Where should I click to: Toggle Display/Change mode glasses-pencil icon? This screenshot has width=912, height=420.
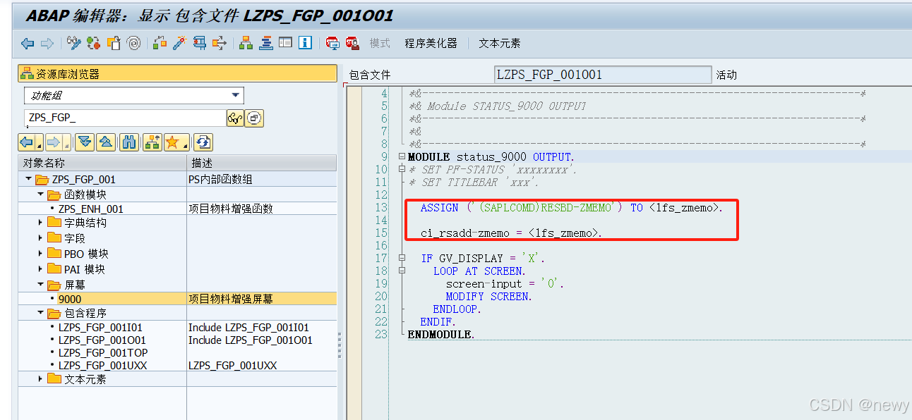(x=74, y=44)
